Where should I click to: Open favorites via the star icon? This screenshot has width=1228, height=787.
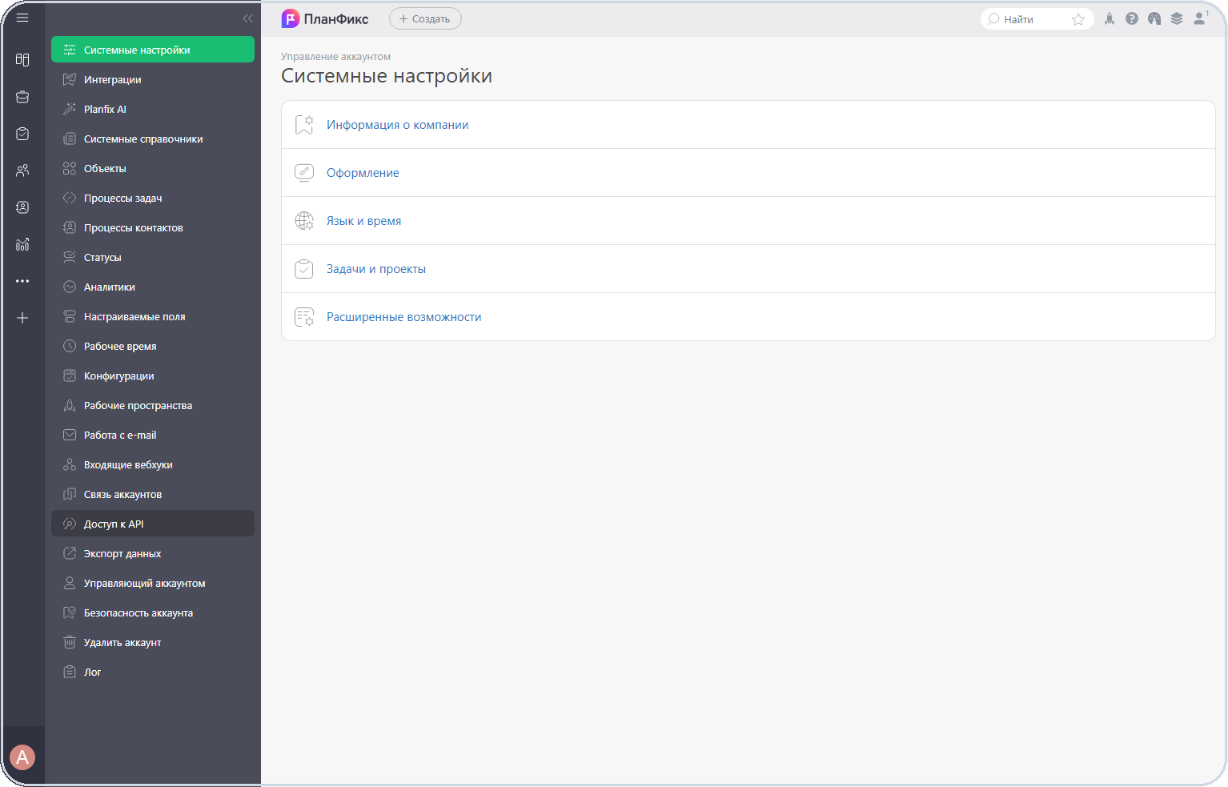pos(1078,19)
